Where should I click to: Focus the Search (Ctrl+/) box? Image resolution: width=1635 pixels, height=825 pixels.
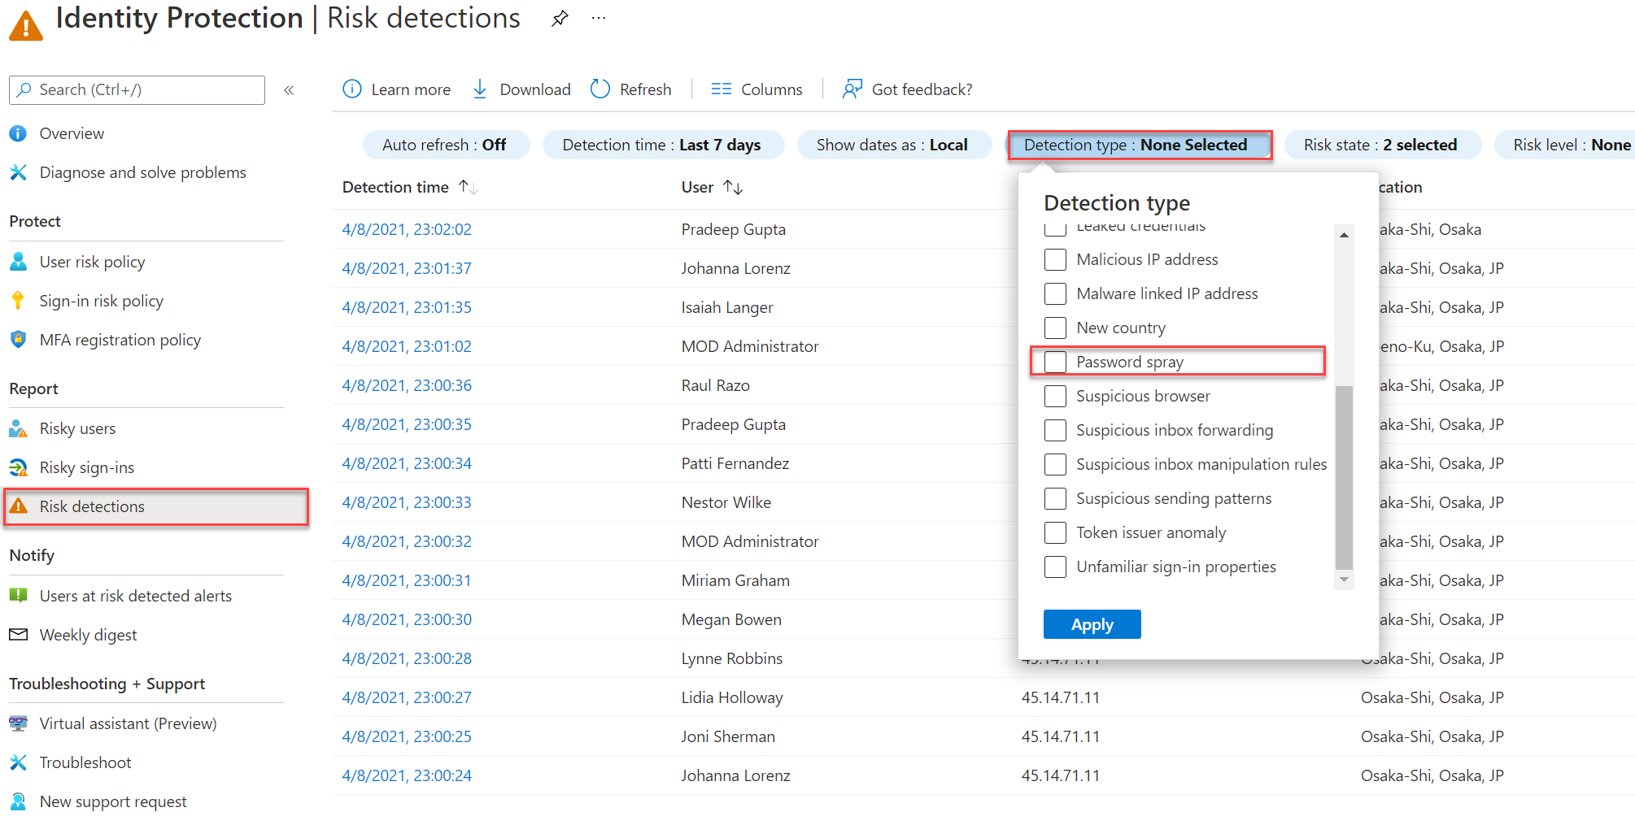(137, 90)
